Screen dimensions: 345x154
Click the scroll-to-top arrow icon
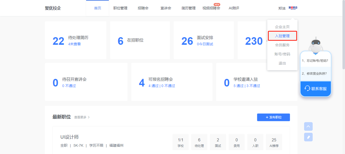pyautogui.click(x=308, y=126)
